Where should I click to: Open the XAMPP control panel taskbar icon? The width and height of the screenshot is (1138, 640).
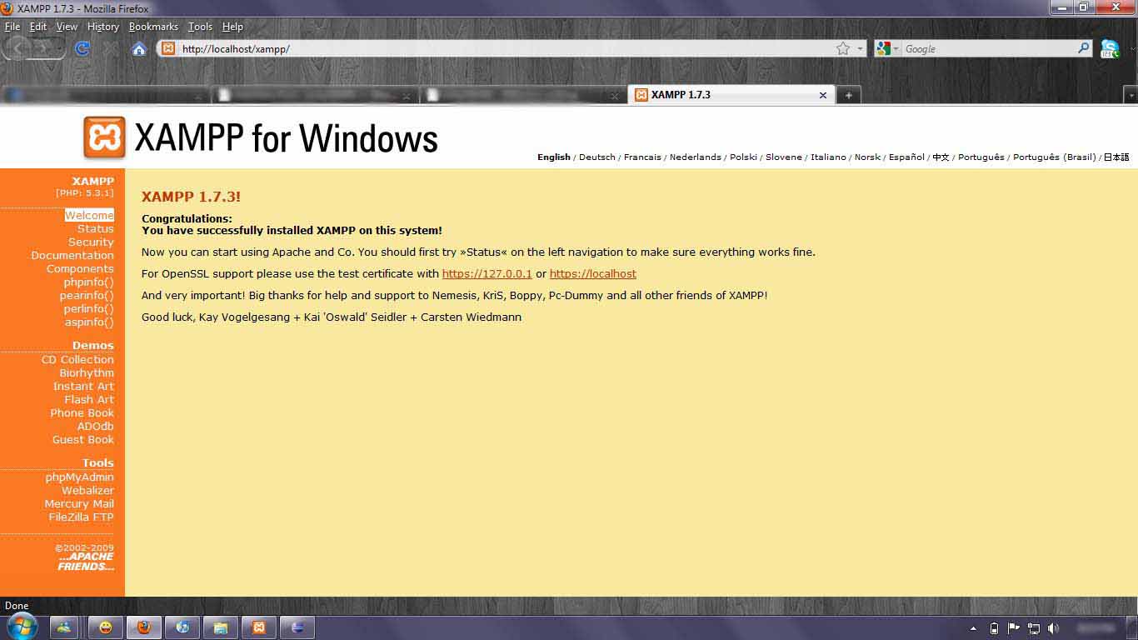tap(258, 627)
